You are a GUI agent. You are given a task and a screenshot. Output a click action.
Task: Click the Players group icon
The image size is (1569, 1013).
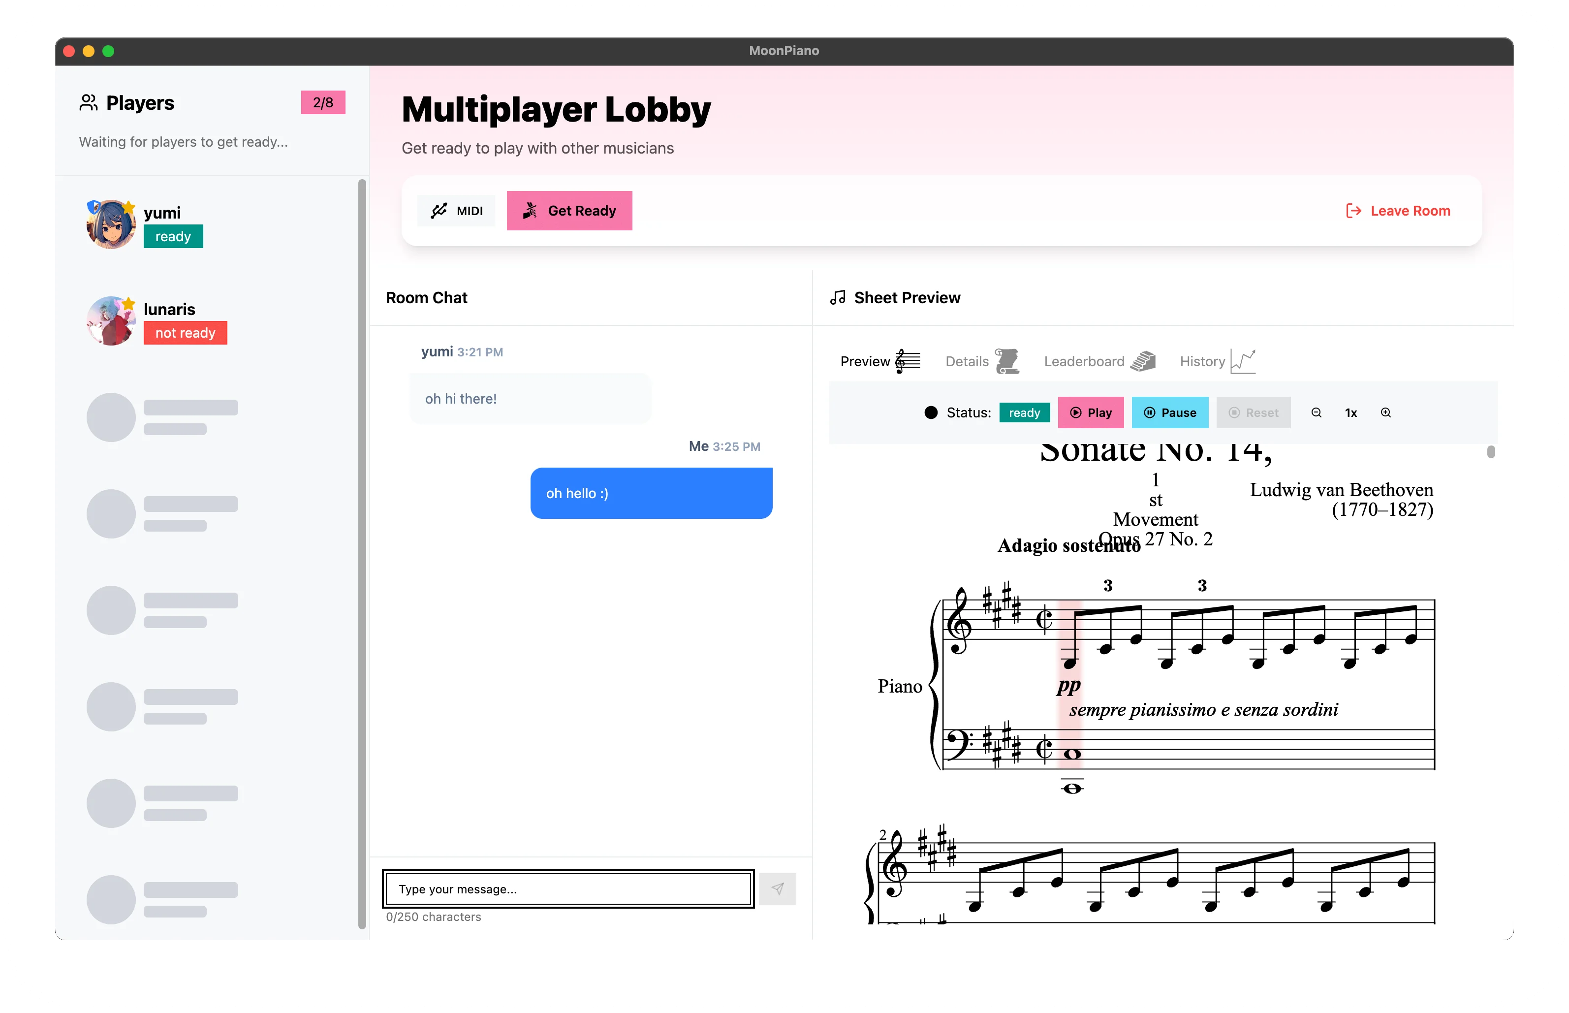coord(88,102)
